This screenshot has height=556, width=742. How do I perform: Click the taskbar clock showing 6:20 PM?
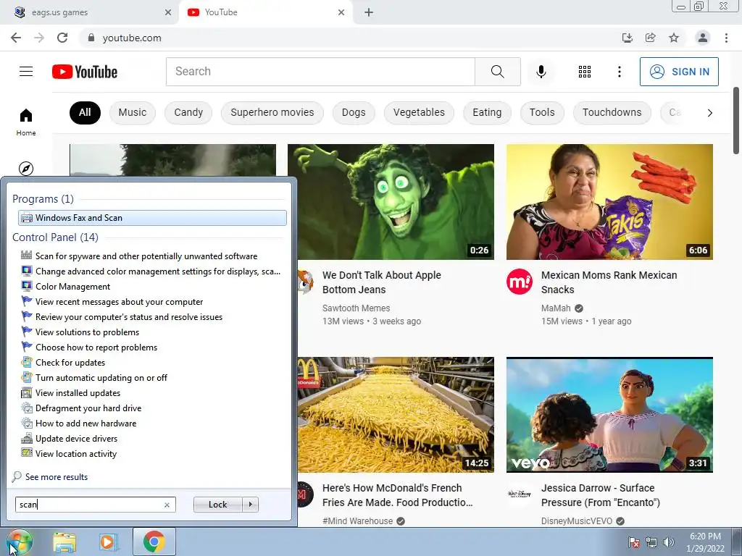point(705,542)
